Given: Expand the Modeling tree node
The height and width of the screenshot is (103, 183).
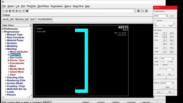Looking at the screenshot, I should (x=6, y=46).
